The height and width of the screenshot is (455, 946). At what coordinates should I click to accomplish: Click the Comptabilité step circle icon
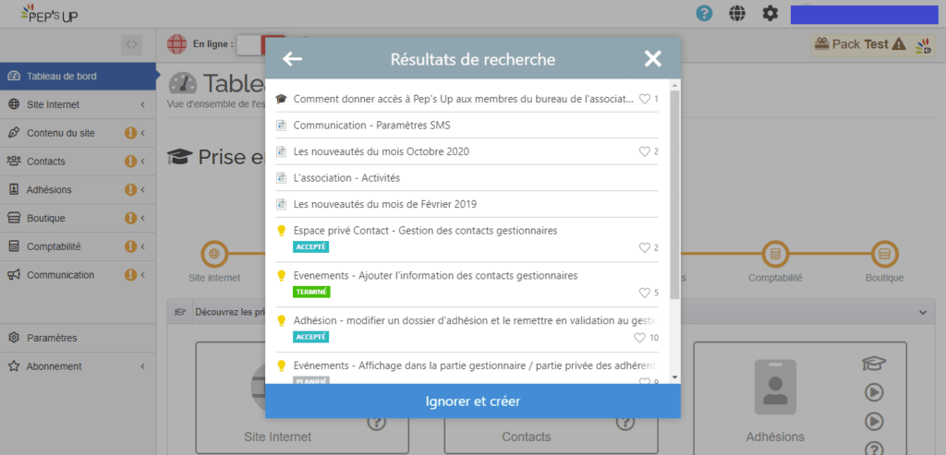tap(775, 253)
